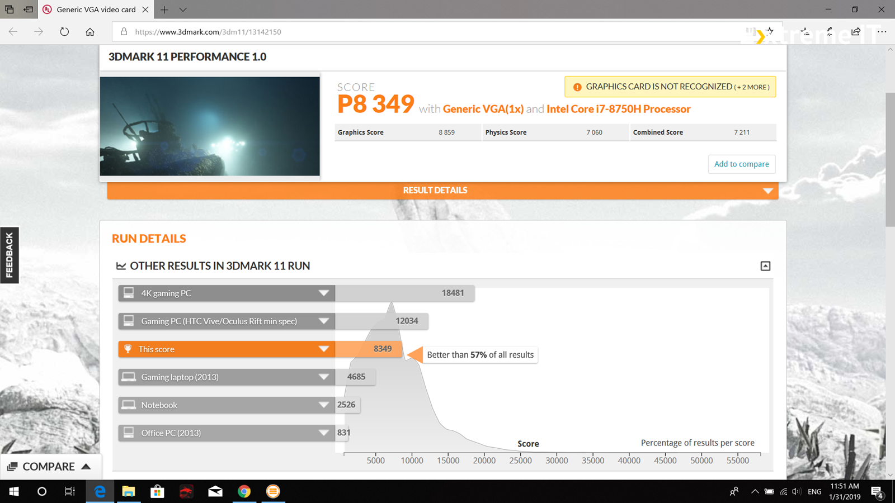Click the chart icon beside Other Results
This screenshot has width=895, height=503.
coord(121,266)
